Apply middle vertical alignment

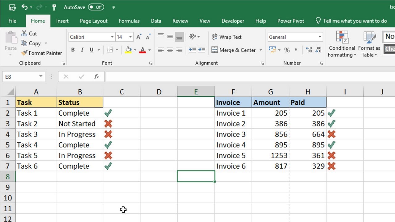(170, 37)
